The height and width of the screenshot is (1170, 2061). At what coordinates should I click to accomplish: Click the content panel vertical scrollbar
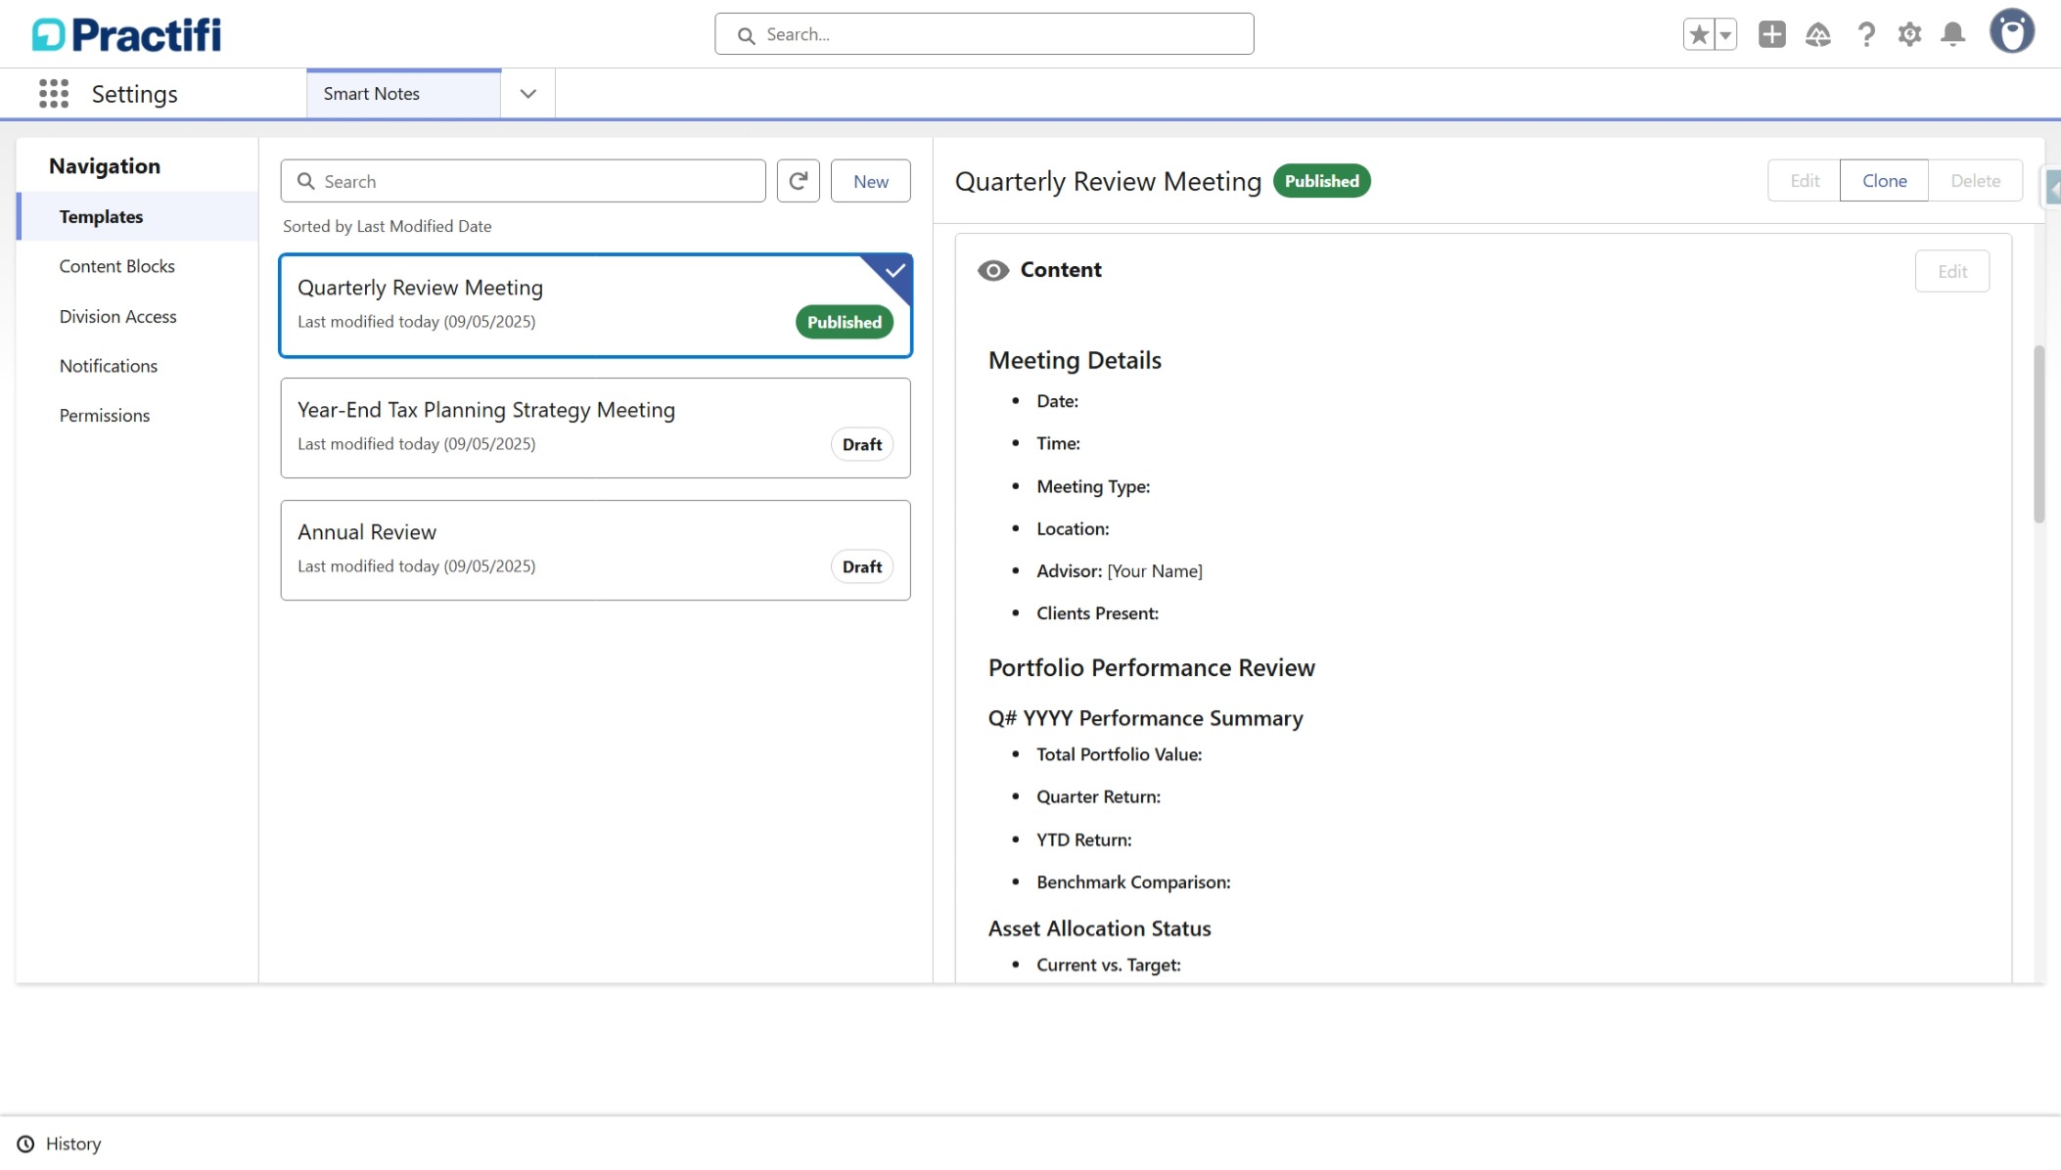tap(2039, 434)
